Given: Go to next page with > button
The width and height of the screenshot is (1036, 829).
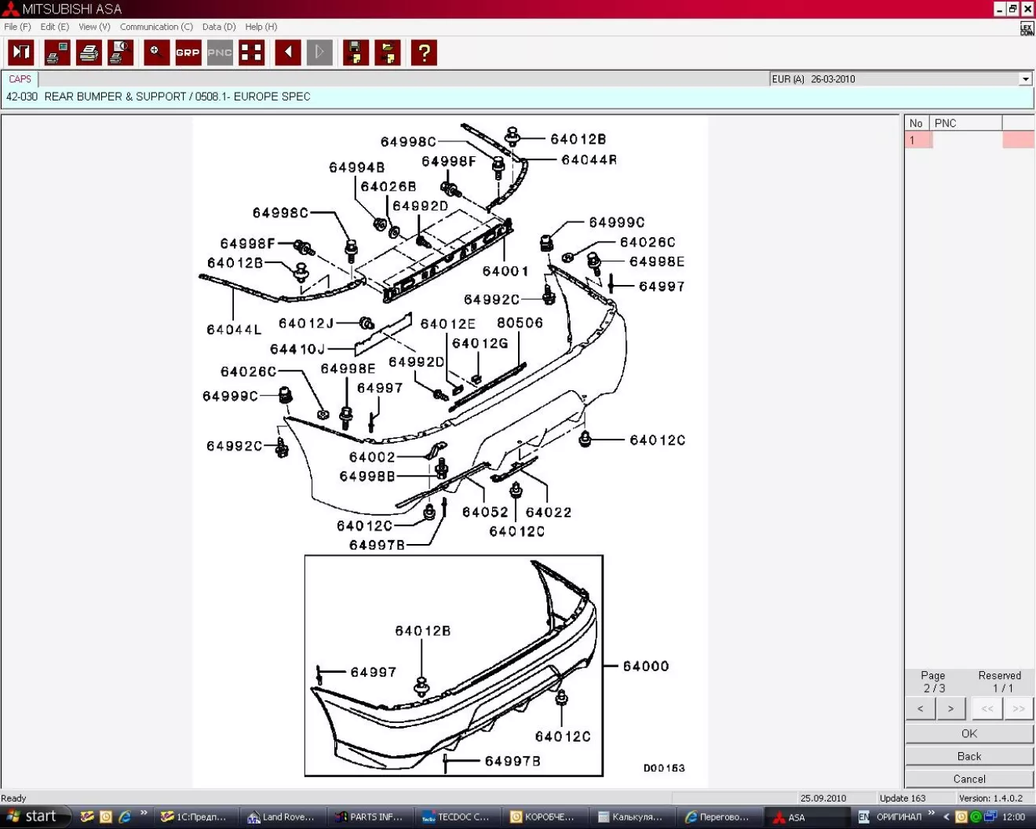Looking at the screenshot, I should tap(950, 709).
